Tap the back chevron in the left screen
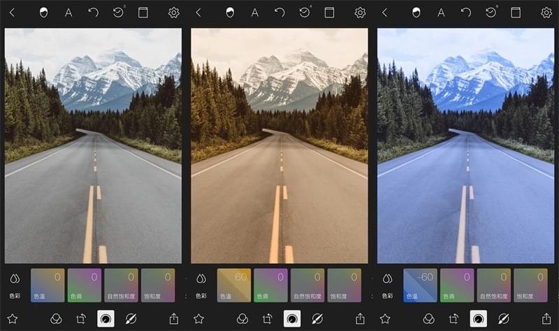Image resolution: width=559 pixels, height=331 pixels. click(x=12, y=13)
